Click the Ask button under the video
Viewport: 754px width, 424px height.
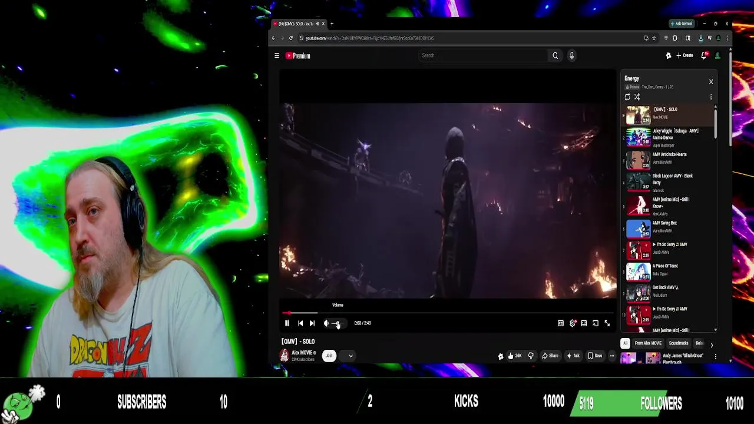(573, 356)
